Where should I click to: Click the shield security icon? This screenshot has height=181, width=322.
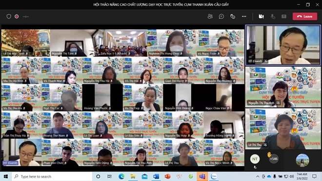9,17
